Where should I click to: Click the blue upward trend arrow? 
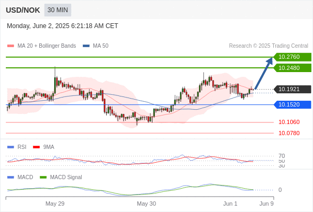(264, 73)
